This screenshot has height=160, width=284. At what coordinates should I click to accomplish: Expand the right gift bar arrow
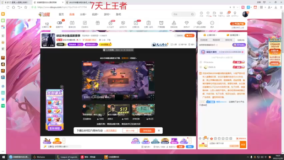coord(190,140)
